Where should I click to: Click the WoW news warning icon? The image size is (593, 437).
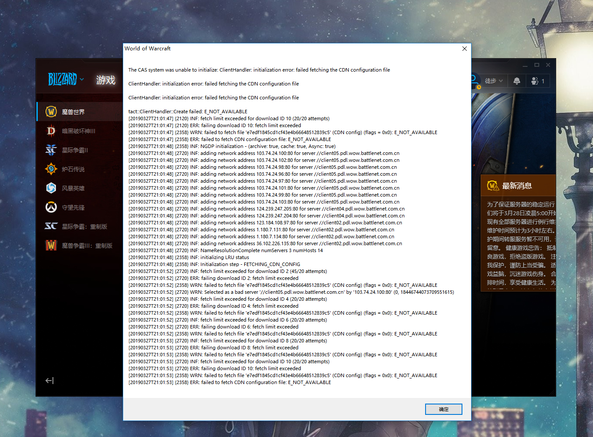493,186
